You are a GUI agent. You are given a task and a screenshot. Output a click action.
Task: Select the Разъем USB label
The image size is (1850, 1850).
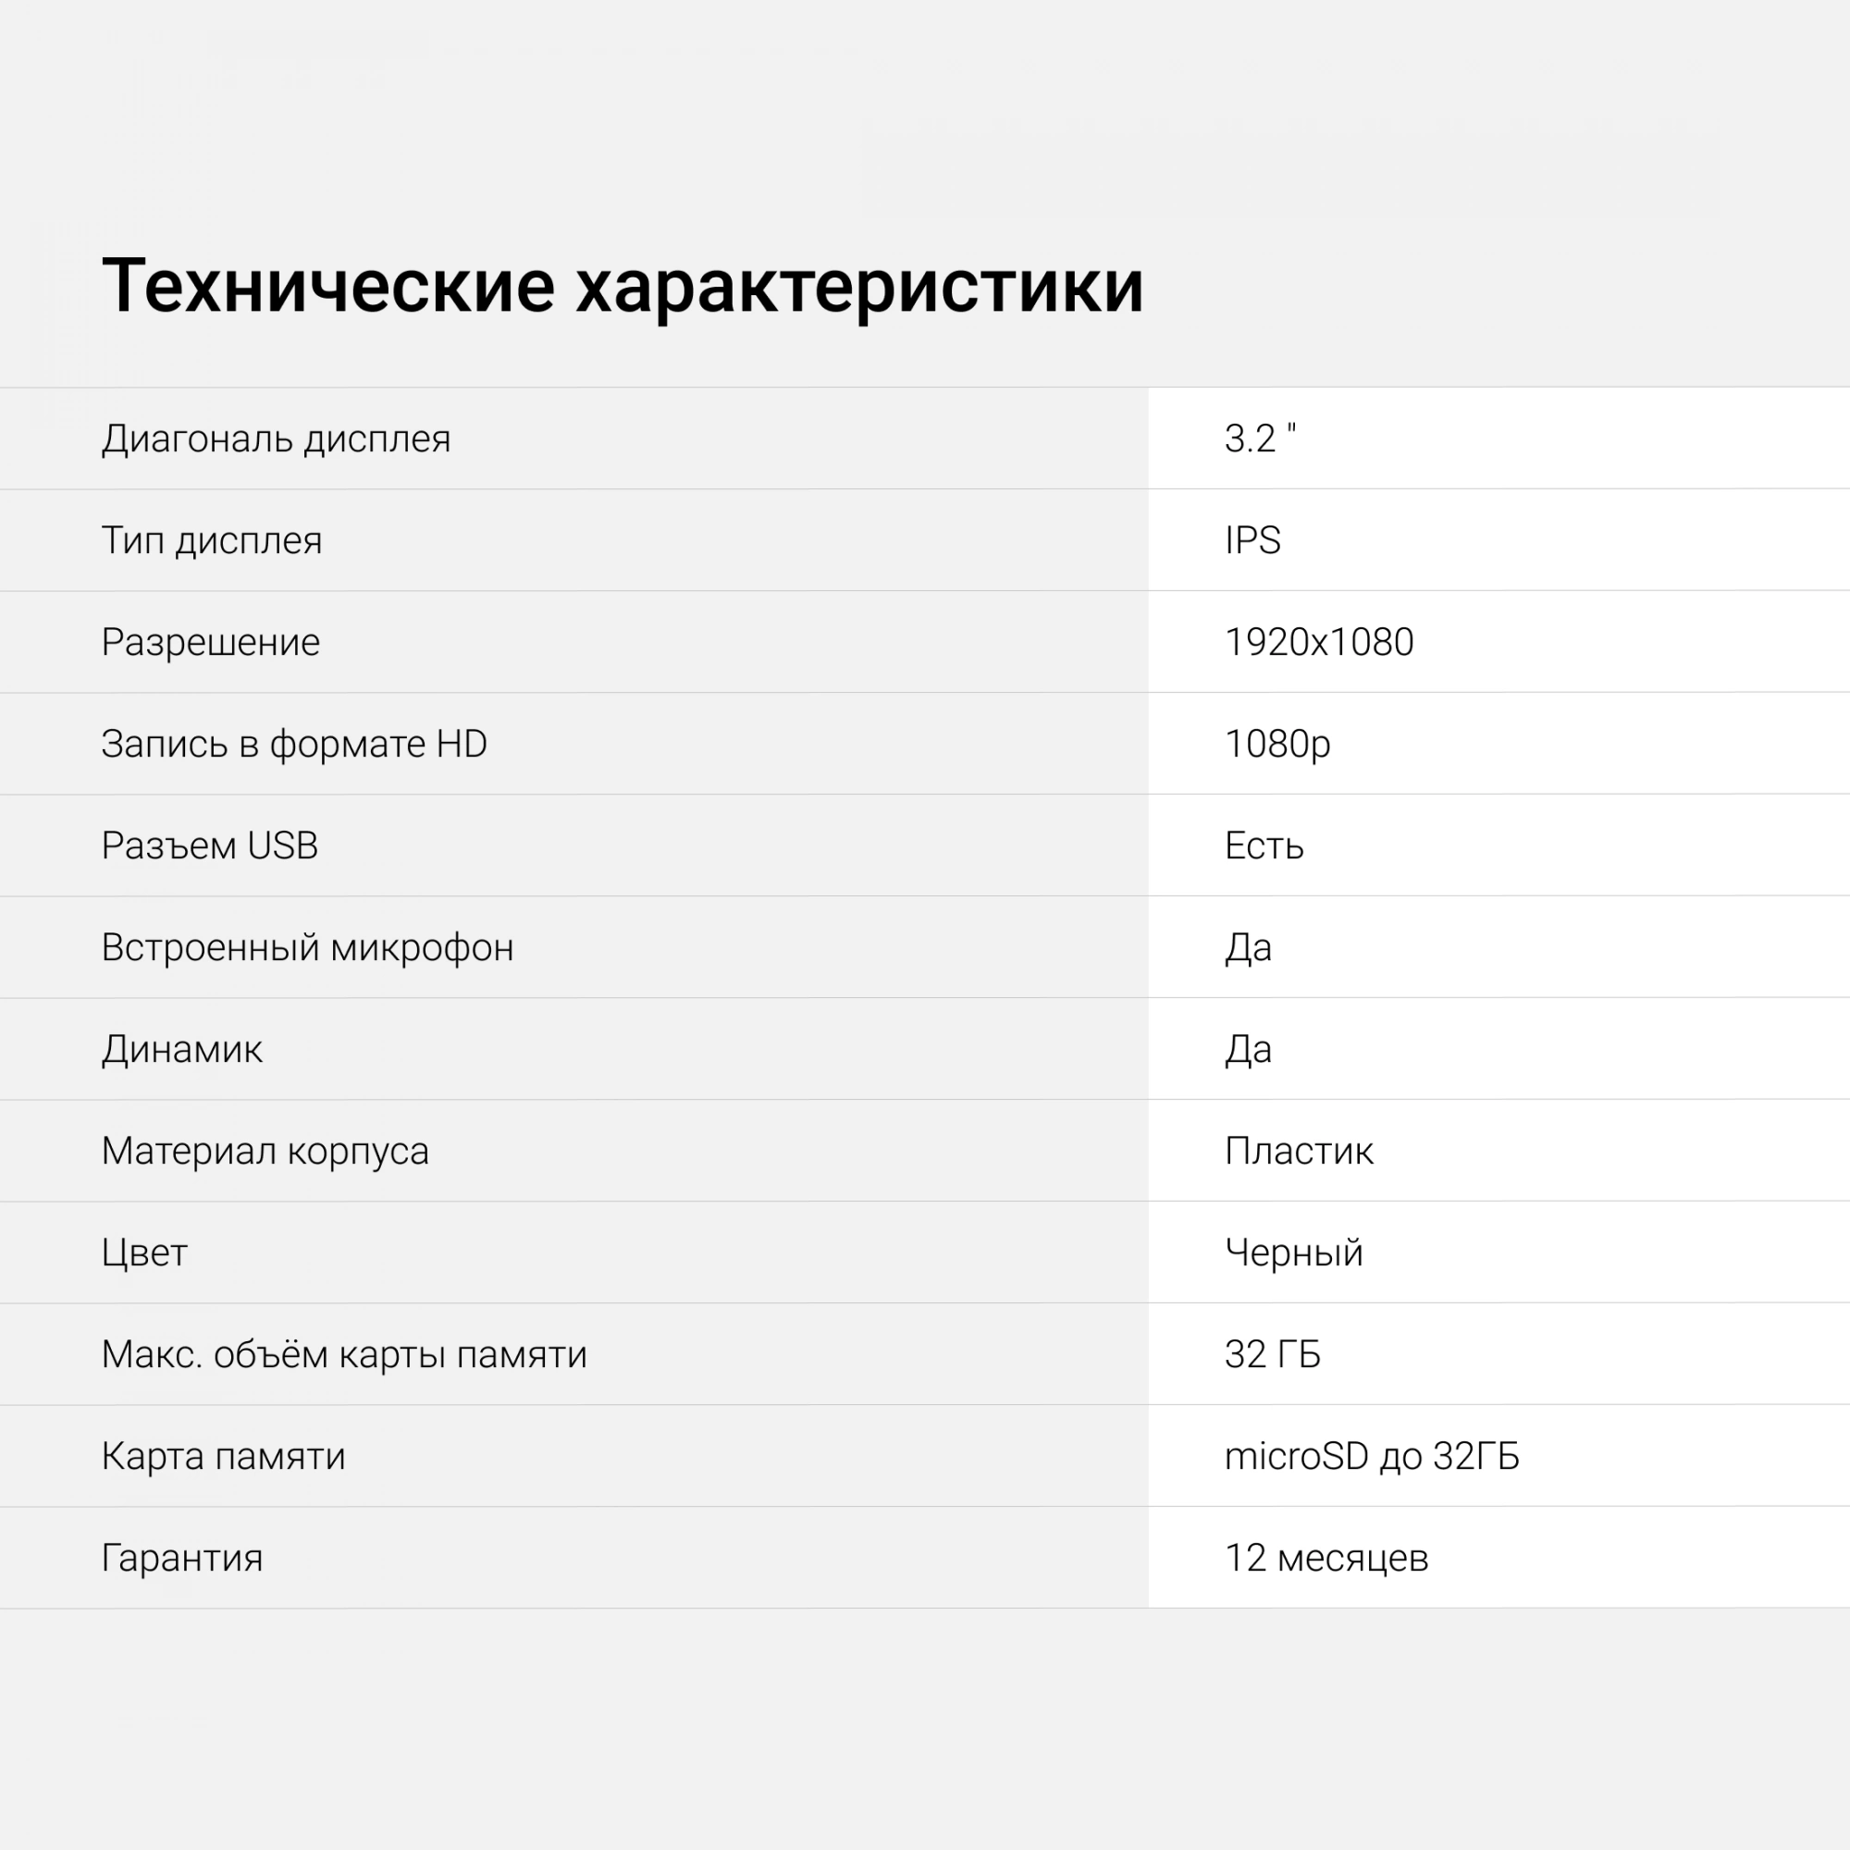[x=210, y=845]
